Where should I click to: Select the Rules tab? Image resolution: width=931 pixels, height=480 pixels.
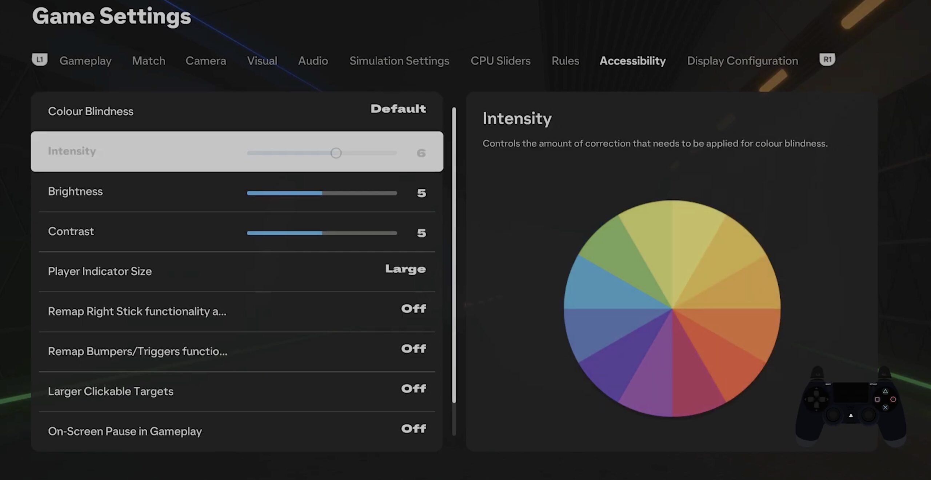[565, 61]
